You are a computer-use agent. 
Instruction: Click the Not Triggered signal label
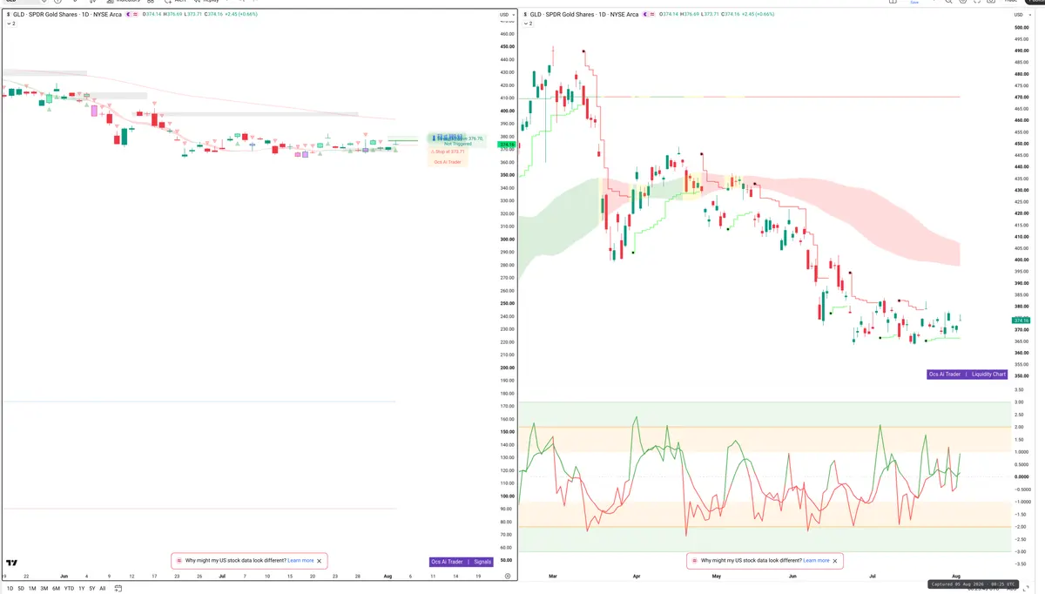pyautogui.click(x=457, y=144)
